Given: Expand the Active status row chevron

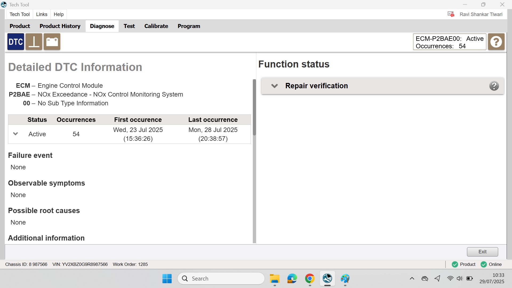Looking at the screenshot, I should pyautogui.click(x=15, y=134).
